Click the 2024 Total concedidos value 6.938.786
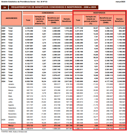Image resolution: width=127 pixels, height=133 pixels. (x=29, y=81)
